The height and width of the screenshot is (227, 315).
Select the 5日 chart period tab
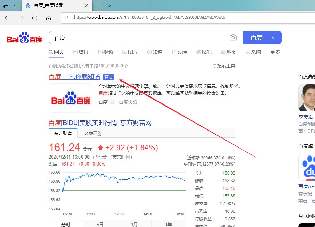[x=100, y=225]
